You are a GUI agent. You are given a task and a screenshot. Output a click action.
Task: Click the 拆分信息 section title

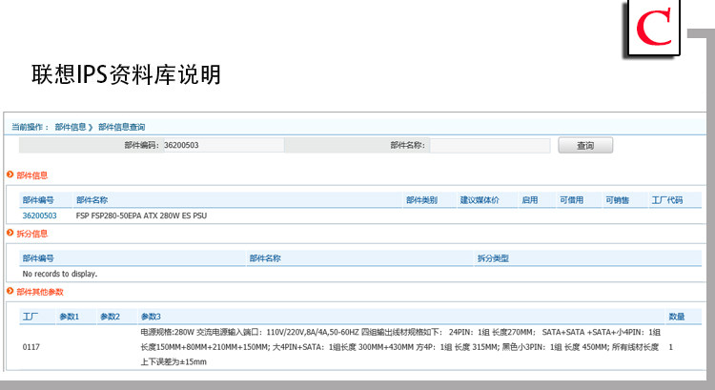tap(31, 234)
